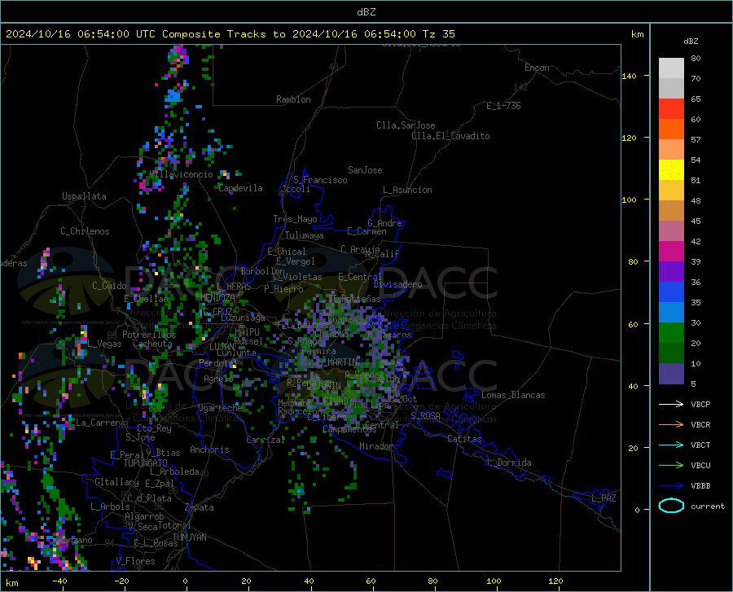The height and width of the screenshot is (592, 733).
Task: Click the Lomas_Blancas label on map
Action: (513, 395)
